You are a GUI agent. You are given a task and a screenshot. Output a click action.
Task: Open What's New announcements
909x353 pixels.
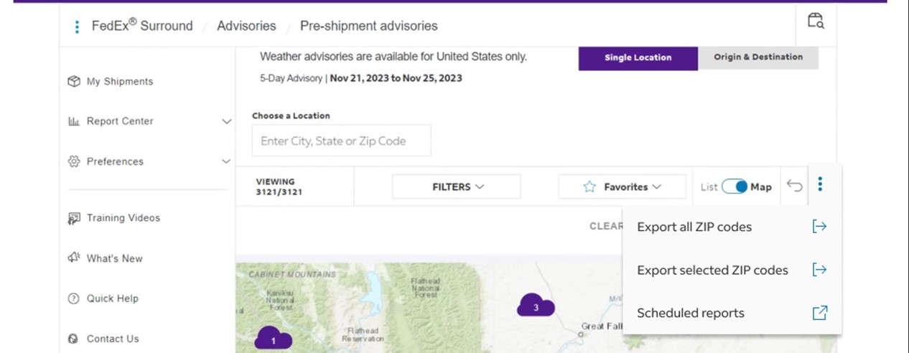click(x=114, y=258)
